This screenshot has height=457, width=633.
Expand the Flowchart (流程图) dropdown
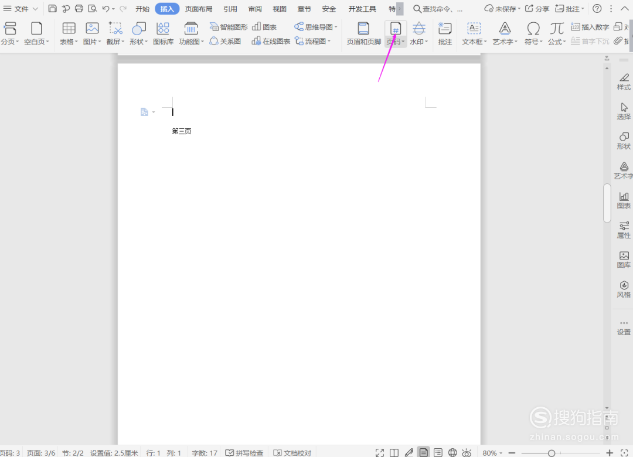click(x=329, y=41)
